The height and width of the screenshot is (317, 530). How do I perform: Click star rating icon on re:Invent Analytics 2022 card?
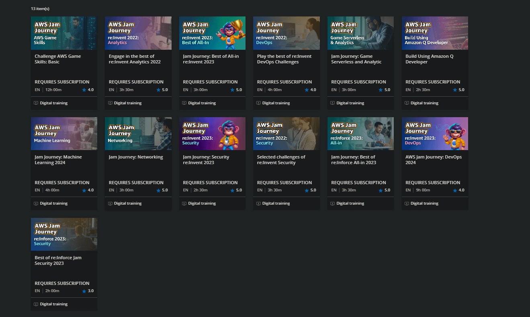[x=158, y=90]
